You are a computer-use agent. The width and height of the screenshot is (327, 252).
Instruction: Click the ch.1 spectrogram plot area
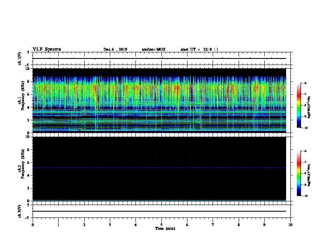159,100
